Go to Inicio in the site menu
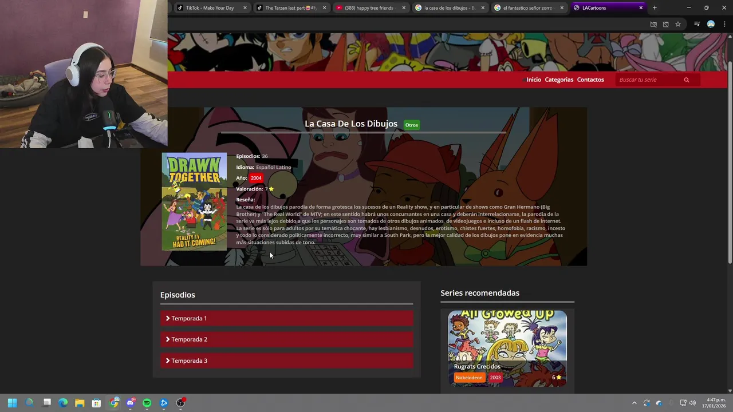733x412 pixels. click(534, 80)
